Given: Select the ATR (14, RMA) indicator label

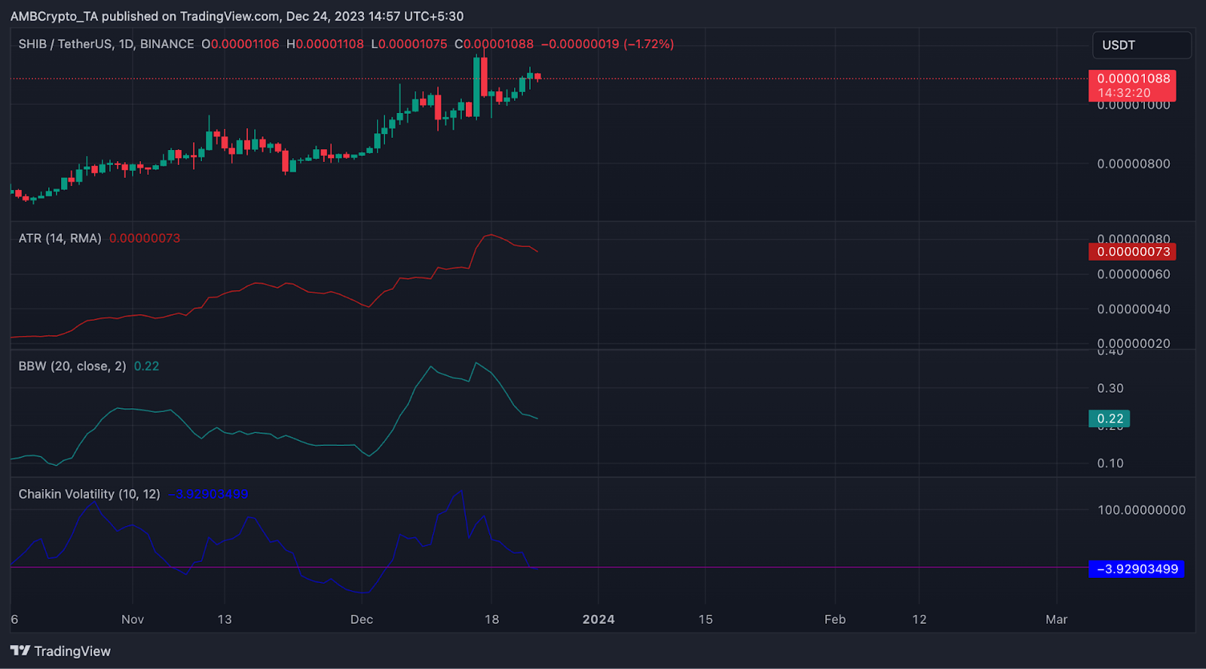Looking at the screenshot, I should click(x=60, y=238).
